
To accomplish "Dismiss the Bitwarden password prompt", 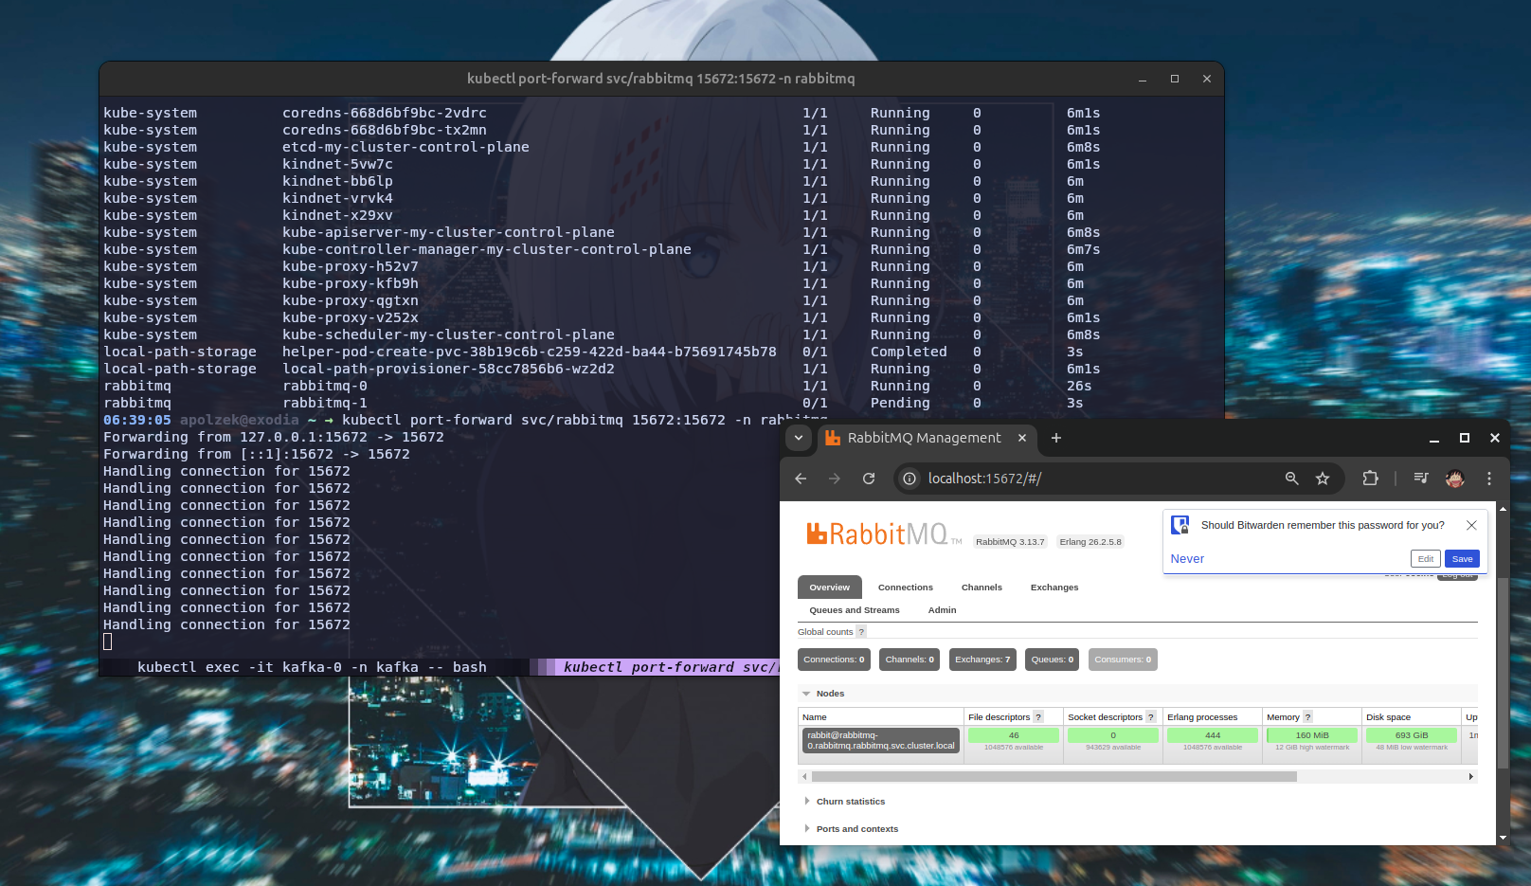I will tap(1471, 525).
